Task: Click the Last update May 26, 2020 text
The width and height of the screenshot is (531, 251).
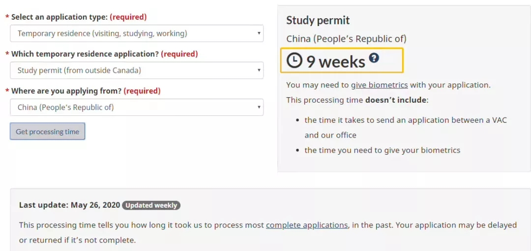Action: (x=69, y=205)
